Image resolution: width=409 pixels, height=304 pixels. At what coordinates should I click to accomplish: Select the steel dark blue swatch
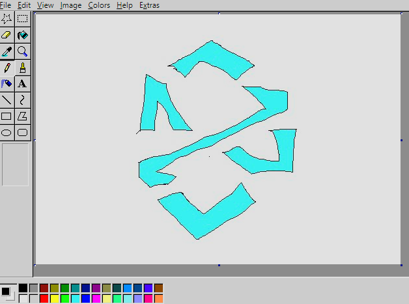click(x=137, y=288)
